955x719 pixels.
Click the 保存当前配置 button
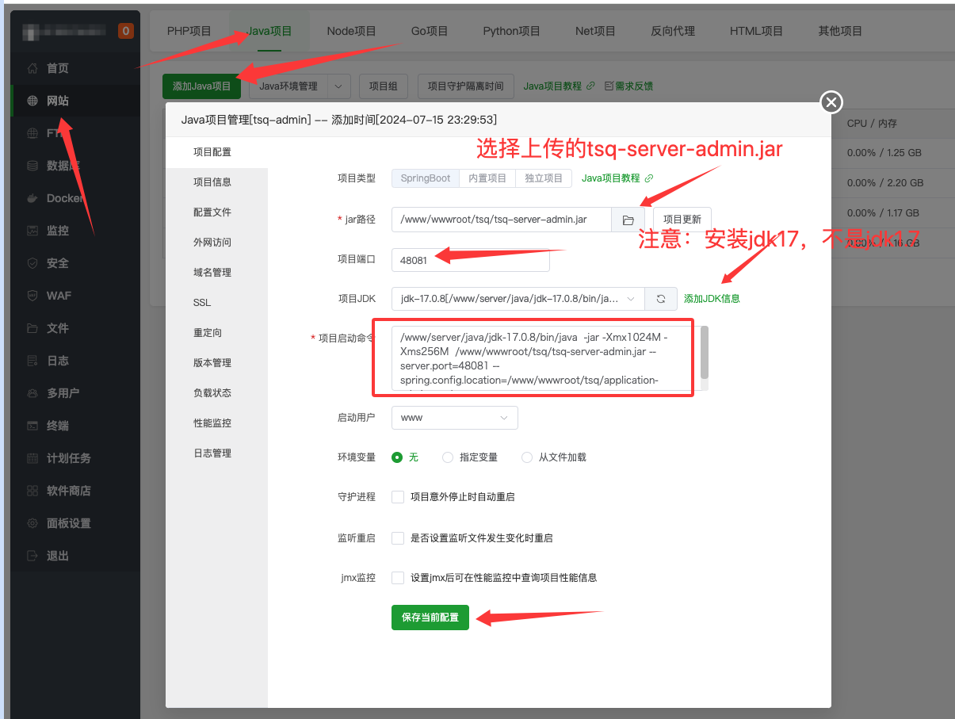pos(430,618)
